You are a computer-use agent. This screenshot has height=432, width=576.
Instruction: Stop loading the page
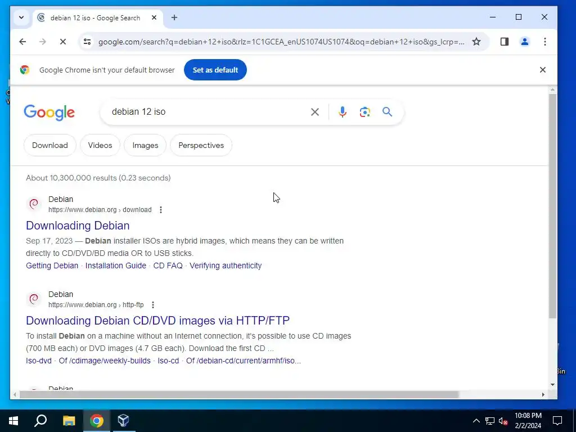coord(63,42)
